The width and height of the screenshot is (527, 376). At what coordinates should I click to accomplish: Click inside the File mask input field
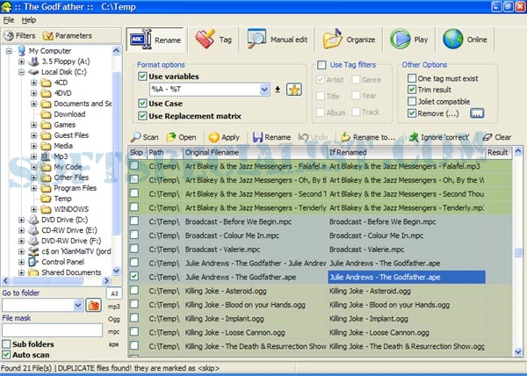(x=51, y=330)
